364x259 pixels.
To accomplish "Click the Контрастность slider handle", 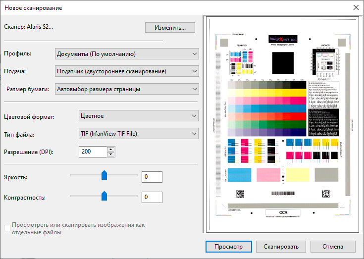I will point(104,196).
